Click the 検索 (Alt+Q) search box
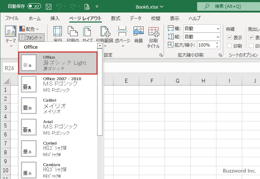The image size is (260, 179). coord(229,6)
